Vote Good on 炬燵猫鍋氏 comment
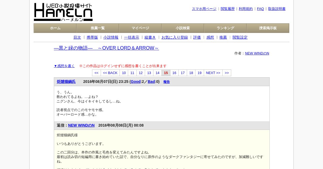Image resolution: width=323 pixels, height=169 pixels. [x=136, y=82]
